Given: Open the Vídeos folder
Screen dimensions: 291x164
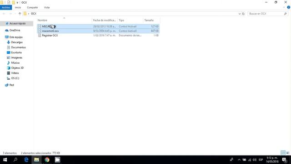Looking at the screenshot, I should [x=15, y=73].
